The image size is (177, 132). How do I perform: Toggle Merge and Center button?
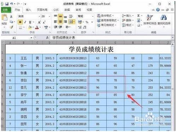pyautogui.click(x=72, y=22)
